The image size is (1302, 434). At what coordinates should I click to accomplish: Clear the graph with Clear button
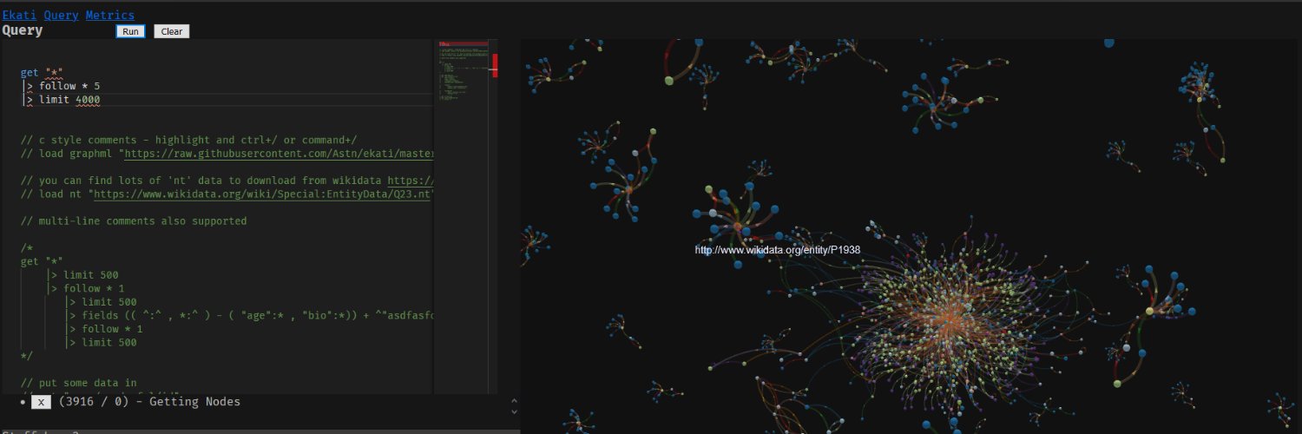(172, 31)
